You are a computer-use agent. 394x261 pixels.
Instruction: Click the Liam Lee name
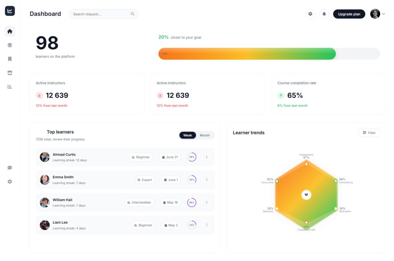pyautogui.click(x=60, y=223)
